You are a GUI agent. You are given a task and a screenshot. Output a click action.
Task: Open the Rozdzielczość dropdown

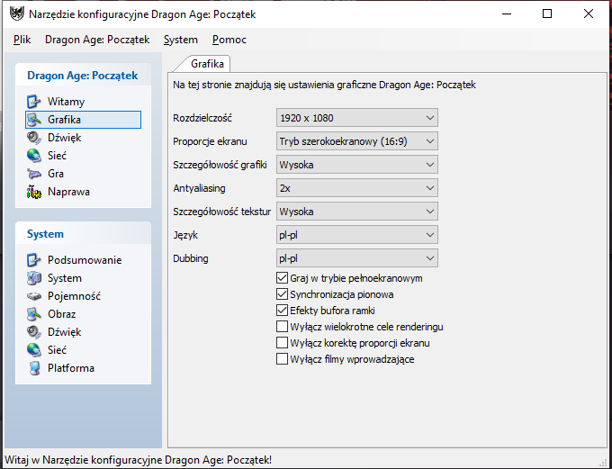[x=357, y=118]
